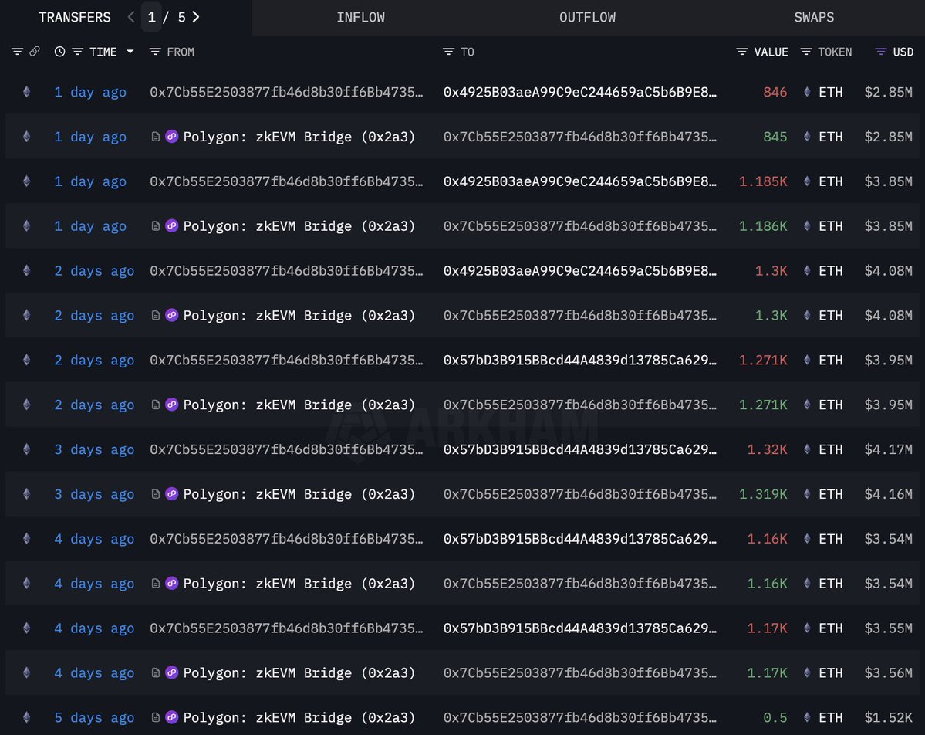This screenshot has width=925, height=735.
Task: Open recipient 0x4925B03 of 846 ETH transfer
Action: coord(580,92)
